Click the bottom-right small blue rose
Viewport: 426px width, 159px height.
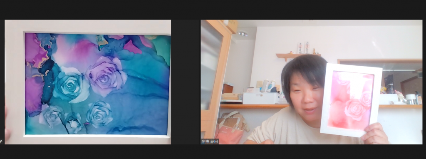point(99,114)
